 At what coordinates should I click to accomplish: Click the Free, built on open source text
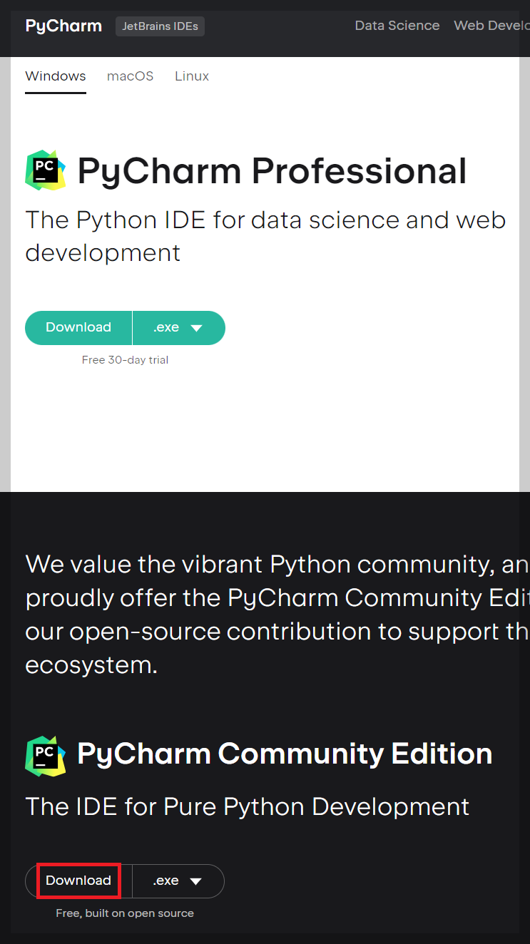point(125,913)
